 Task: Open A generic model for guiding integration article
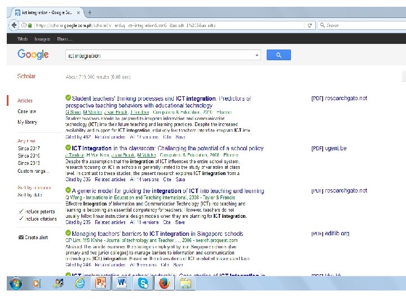(168, 191)
